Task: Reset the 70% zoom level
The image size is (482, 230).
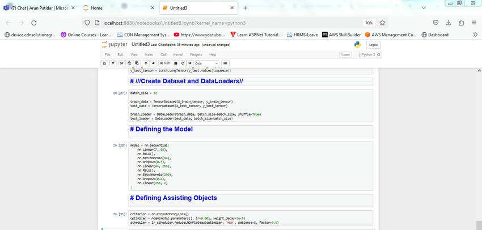Action: pos(369,23)
